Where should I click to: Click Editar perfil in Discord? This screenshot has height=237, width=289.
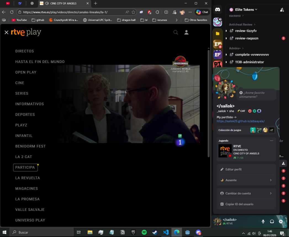[246, 169]
